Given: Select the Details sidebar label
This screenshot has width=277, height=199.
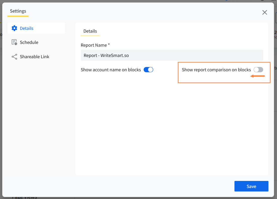Looking at the screenshot, I should (x=27, y=28).
